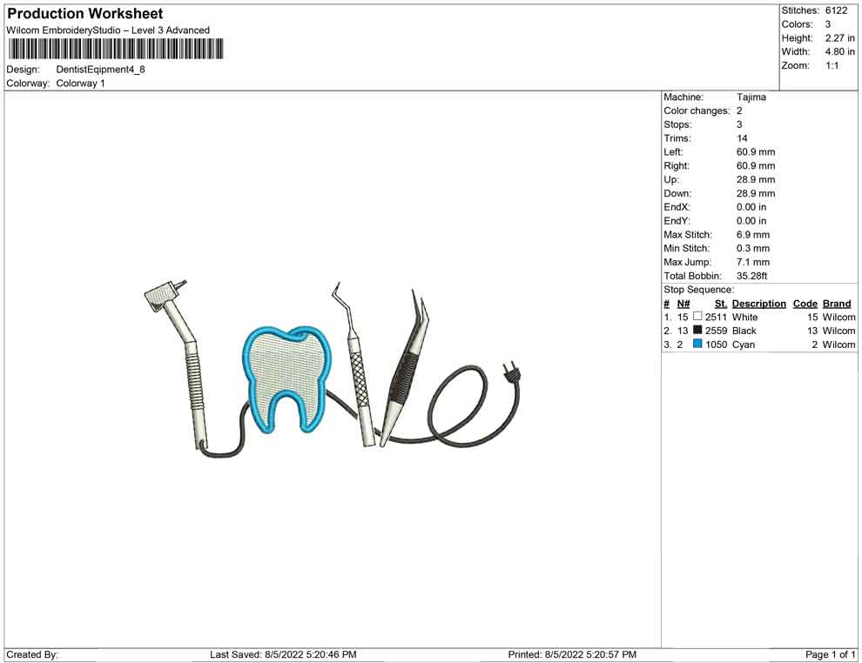Click the Trims value '14'
The height and width of the screenshot is (663, 862).
coord(742,138)
